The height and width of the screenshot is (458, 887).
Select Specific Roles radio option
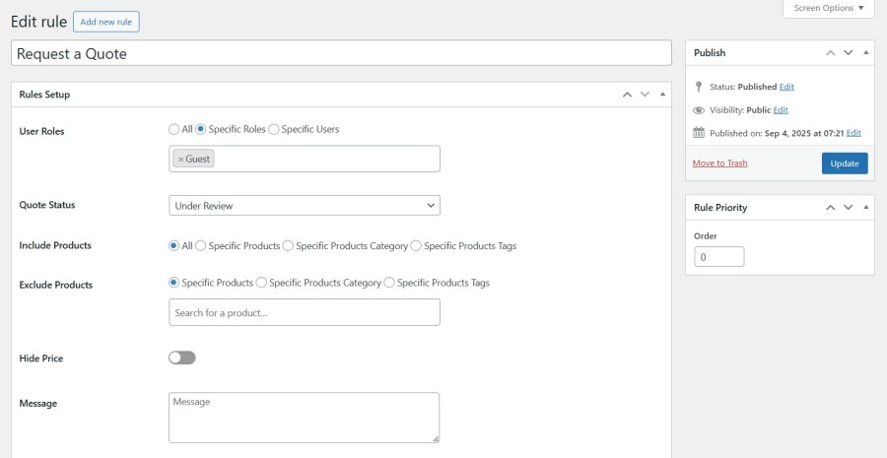[201, 129]
